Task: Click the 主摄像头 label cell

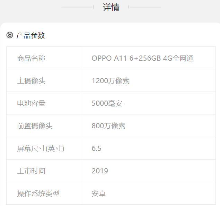Action: 31,81
